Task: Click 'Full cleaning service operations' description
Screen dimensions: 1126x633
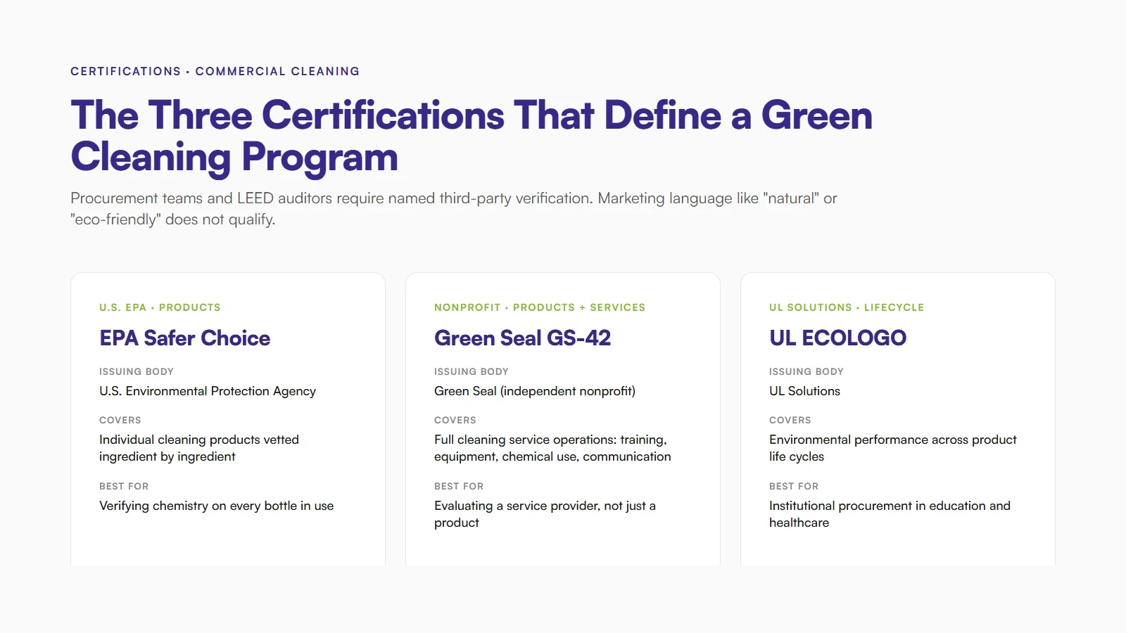Action: pyautogui.click(x=552, y=448)
